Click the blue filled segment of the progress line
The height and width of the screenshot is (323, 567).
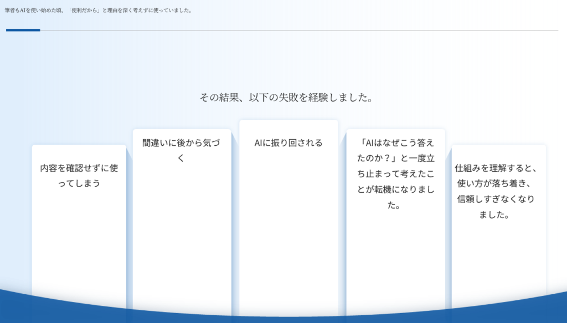point(23,30)
